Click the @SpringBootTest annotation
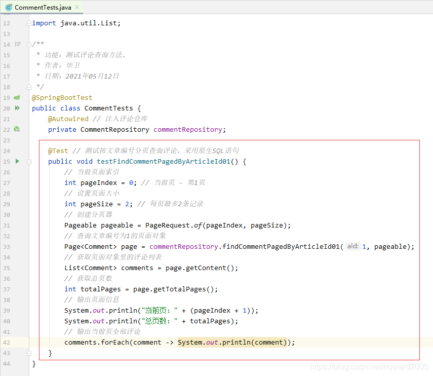This screenshot has width=433, height=376. (x=62, y=97)
